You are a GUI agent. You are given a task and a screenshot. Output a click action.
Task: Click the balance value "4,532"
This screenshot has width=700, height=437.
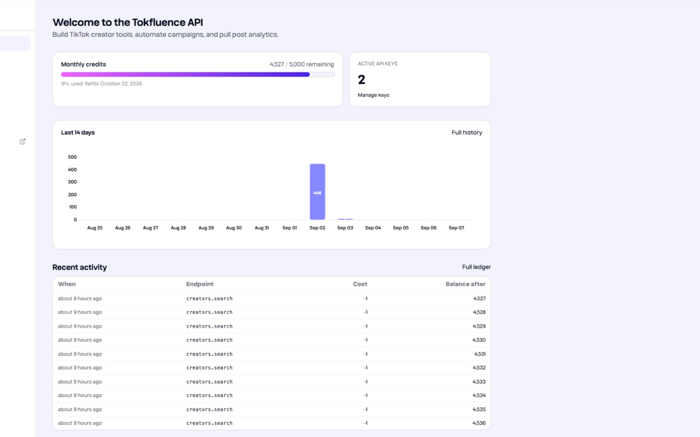(479, 368)
